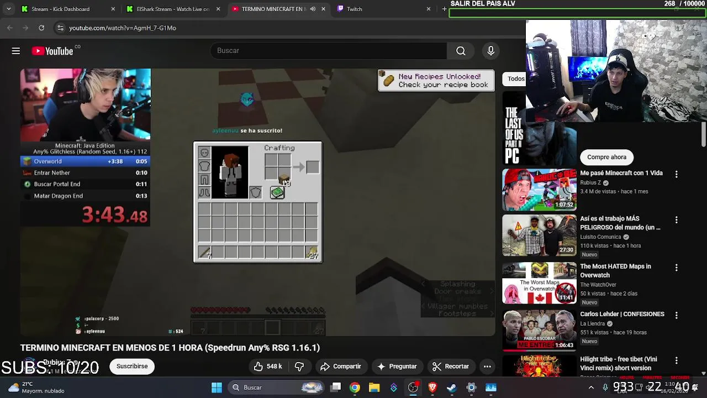Open options for Carlos Lehder video
Image resolution: width=707 pixels, height=398 pixels.
coord(676,315)
